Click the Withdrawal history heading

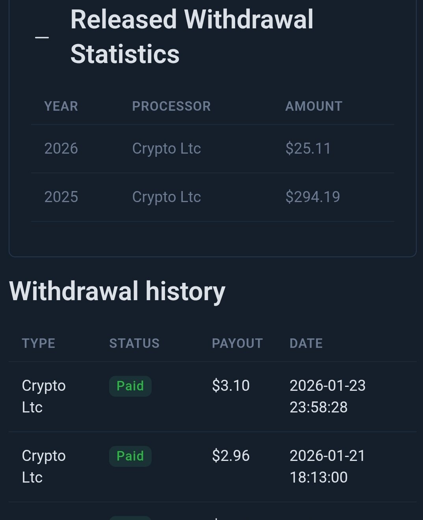(x=117, y=292)
